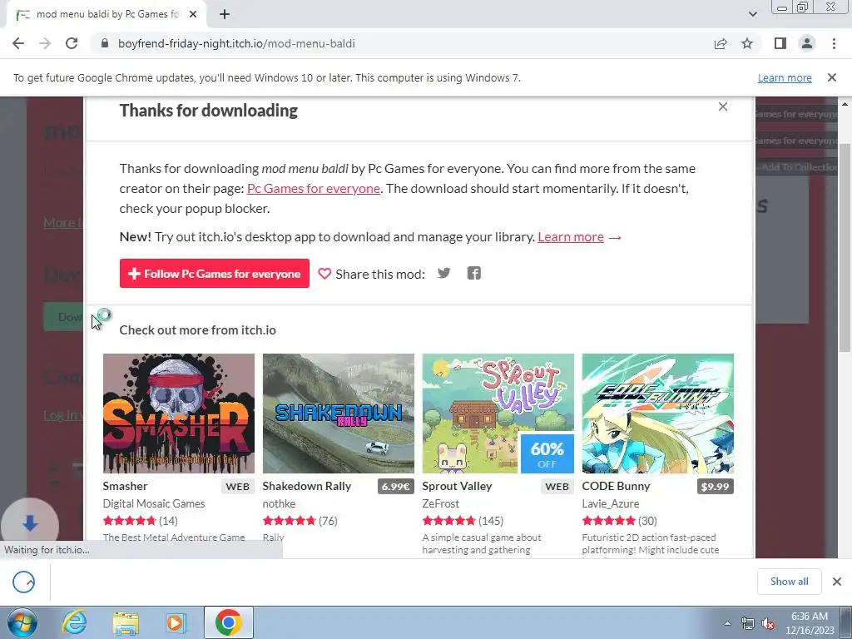Screen dimensions: 852x639
Task: Click the muted volume tray icon
Action: coord(768,624)
